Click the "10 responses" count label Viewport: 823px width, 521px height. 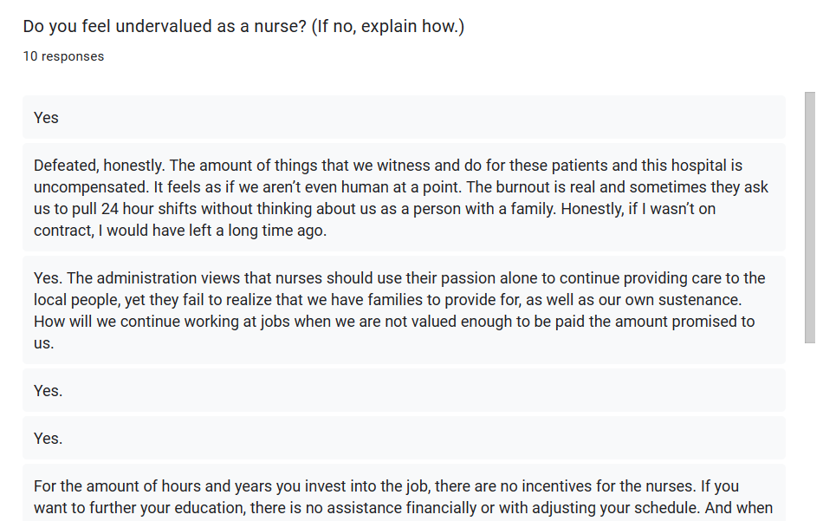click(x=63, y=56)
